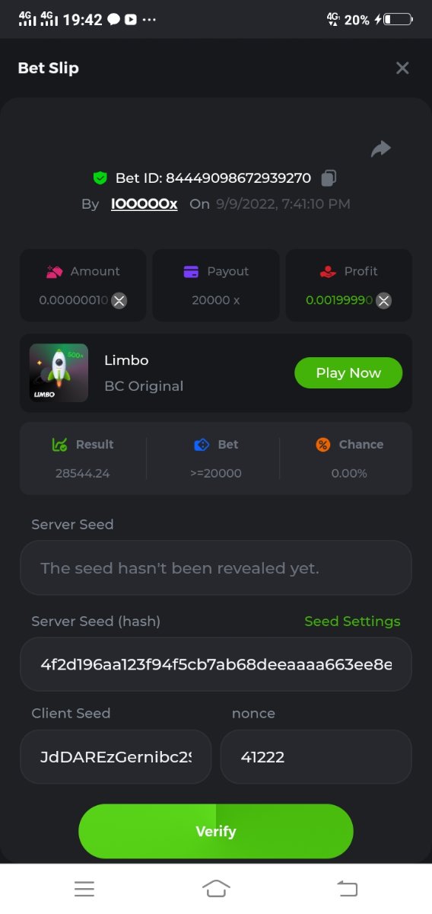This screenshot has height=914, width=432.
Task: Select the Server Seed field
Action: tap(216, 567)
